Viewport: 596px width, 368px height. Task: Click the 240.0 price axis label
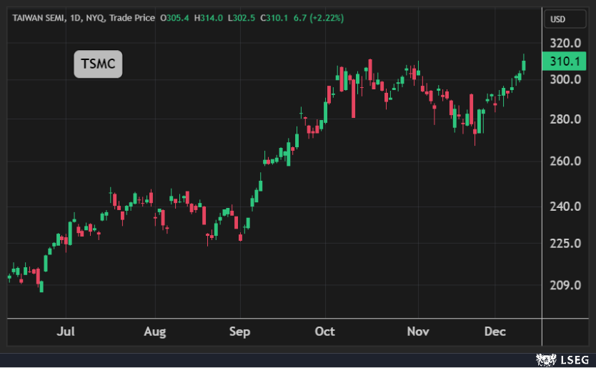(x=565, y=207)
